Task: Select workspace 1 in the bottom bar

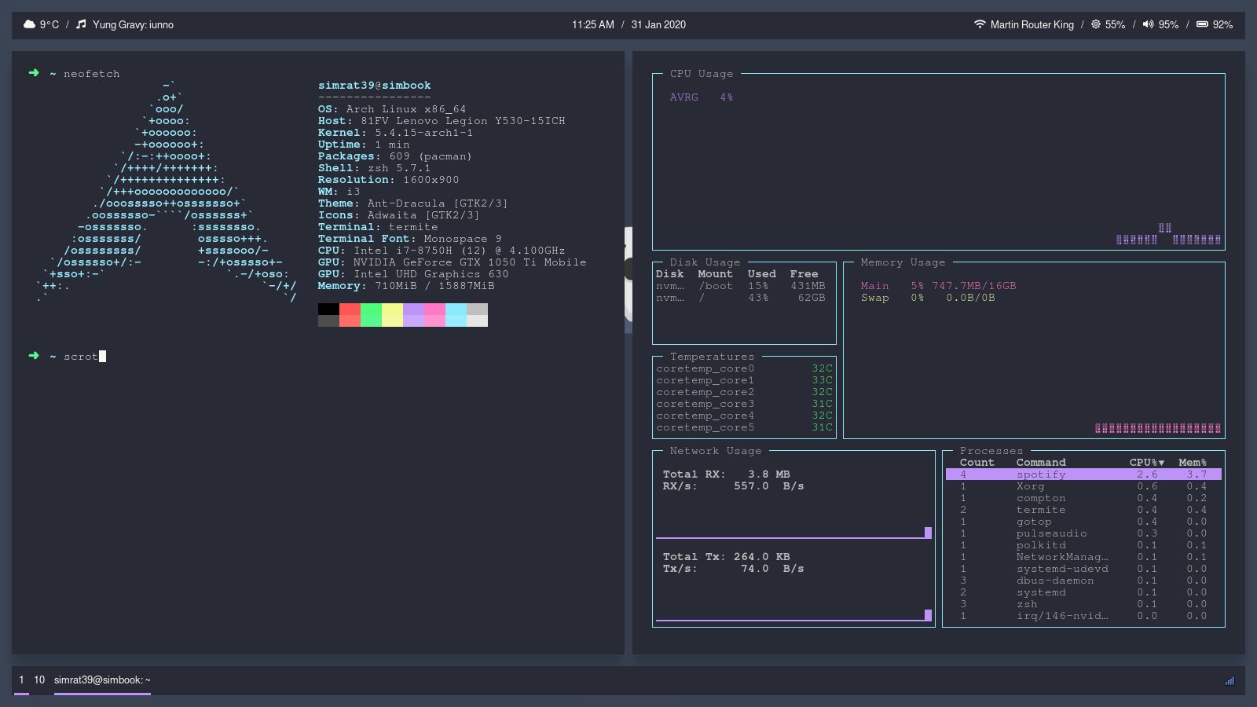Action: click(20, 679)
